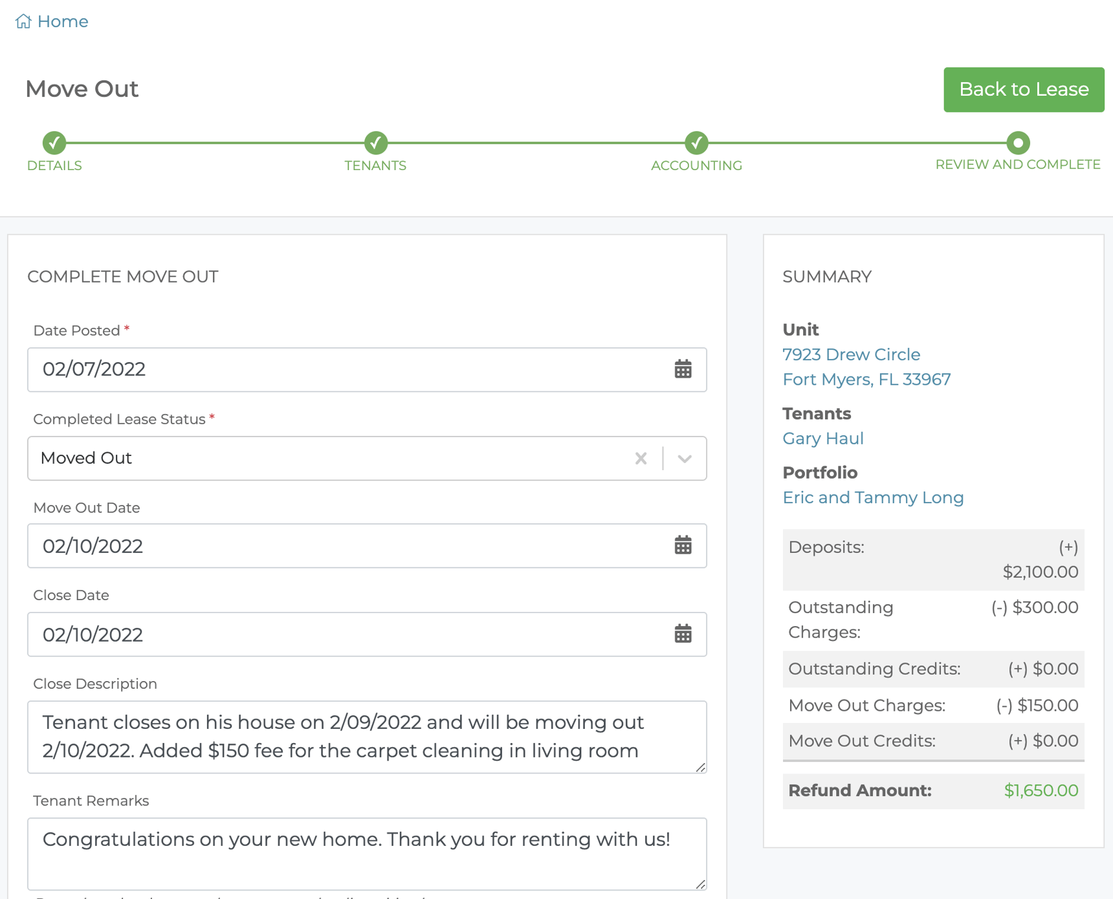Click the Accounting step label
This screenshot has height=899, width=1113.
point(696,166)
